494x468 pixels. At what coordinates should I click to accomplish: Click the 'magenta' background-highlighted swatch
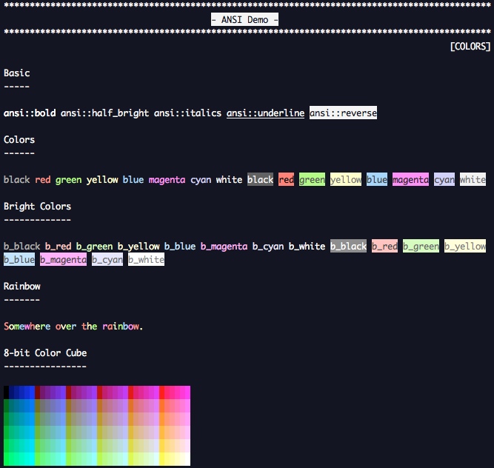pos(410,179)
